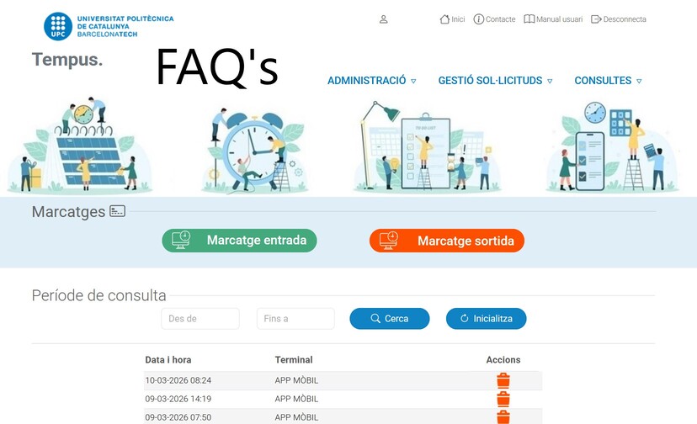
Task: Expand the Consultes menu
Action: [x=608, y=81]
